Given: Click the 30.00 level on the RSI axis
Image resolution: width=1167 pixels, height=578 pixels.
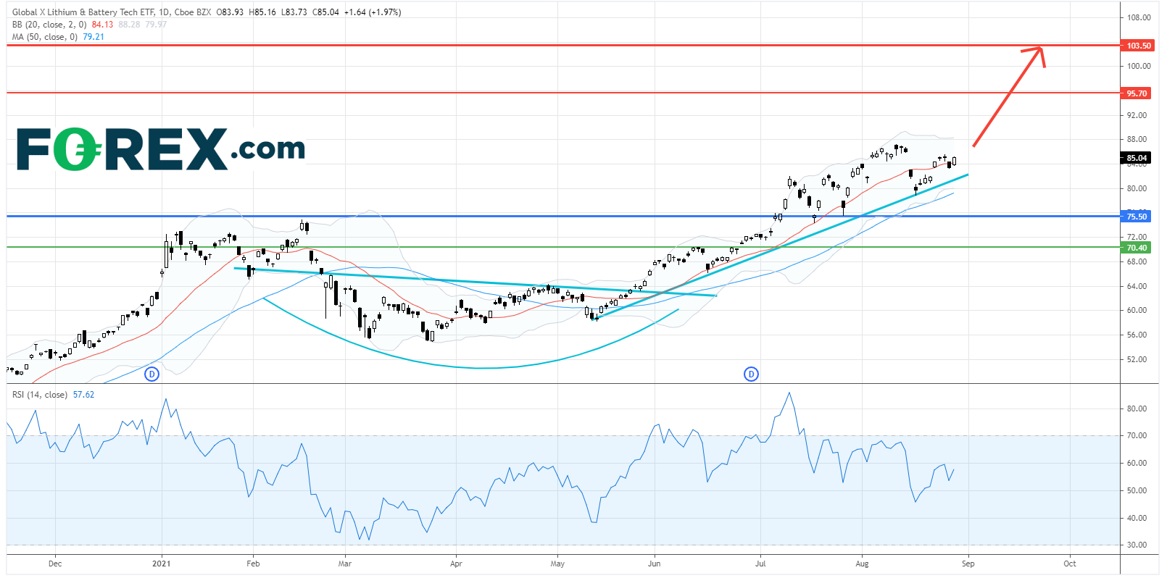Looking at the screenshot, I should coord(1137,545).
